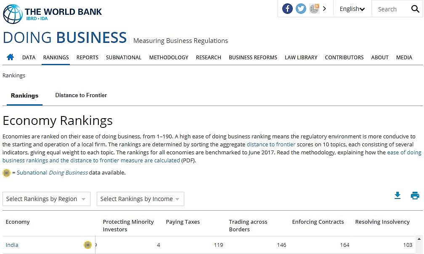424x254 pixels.
Task: Click into the Search input field
Action: coord(390,9)
